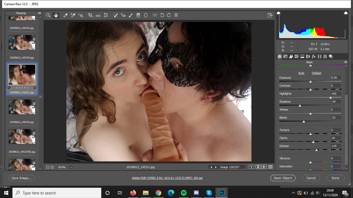Open the Preferences dialog list icon
This screenshot has height=198, width=353.
155,15
